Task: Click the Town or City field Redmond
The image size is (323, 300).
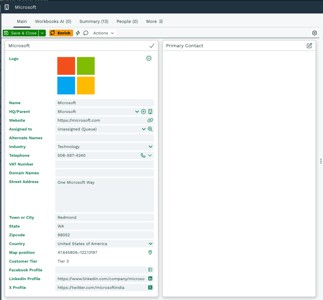Action: click(x=104, y=217)
